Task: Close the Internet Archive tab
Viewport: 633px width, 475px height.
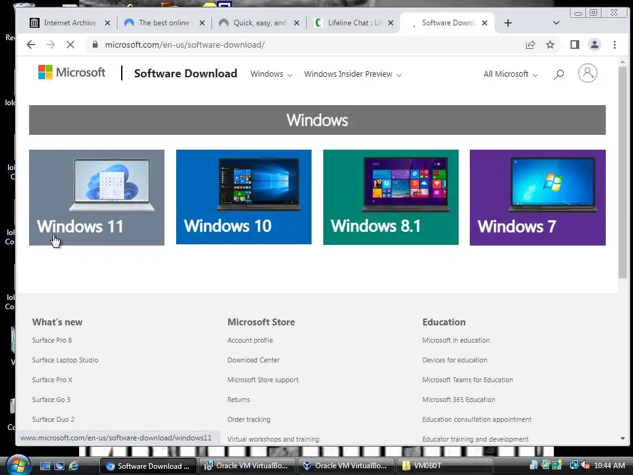Action: pyautogui.click(x=108, y=23)
